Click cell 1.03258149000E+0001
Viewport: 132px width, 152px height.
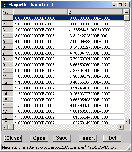(x=95, y=122)
